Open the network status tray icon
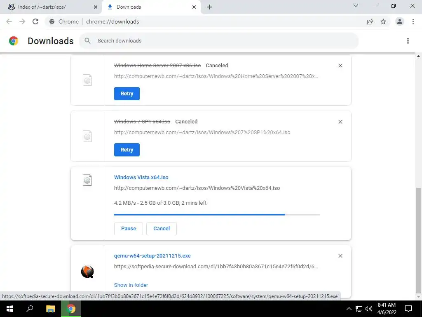This screenshot has width=422, height=317. (x=359, y=309)
